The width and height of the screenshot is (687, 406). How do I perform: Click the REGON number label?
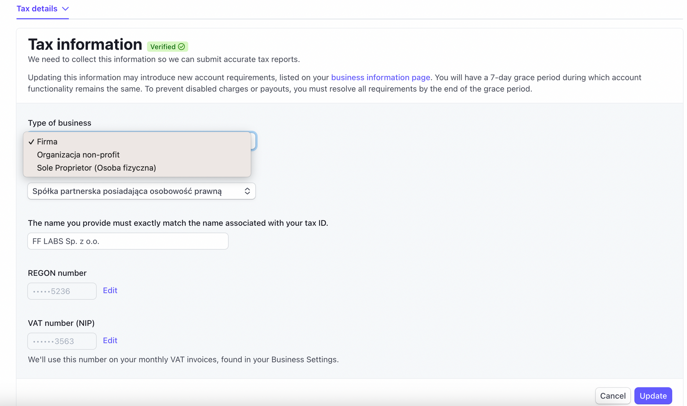[57, 273]
